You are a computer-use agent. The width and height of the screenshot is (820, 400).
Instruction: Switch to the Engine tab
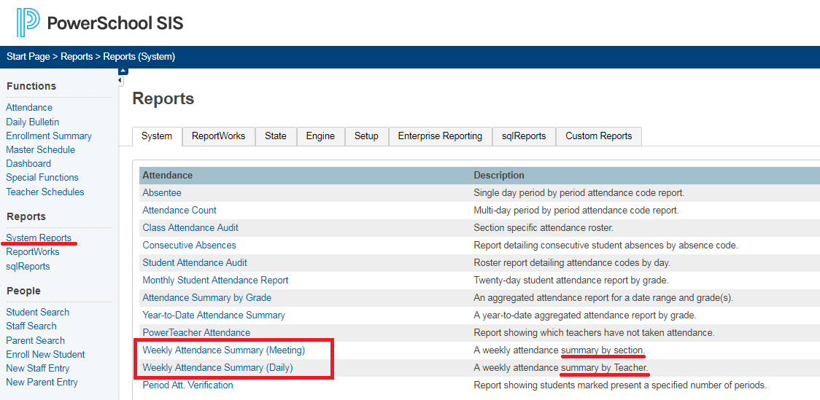320,136
